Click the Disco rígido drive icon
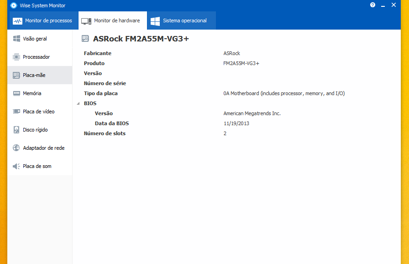 [x=16, y=130]
